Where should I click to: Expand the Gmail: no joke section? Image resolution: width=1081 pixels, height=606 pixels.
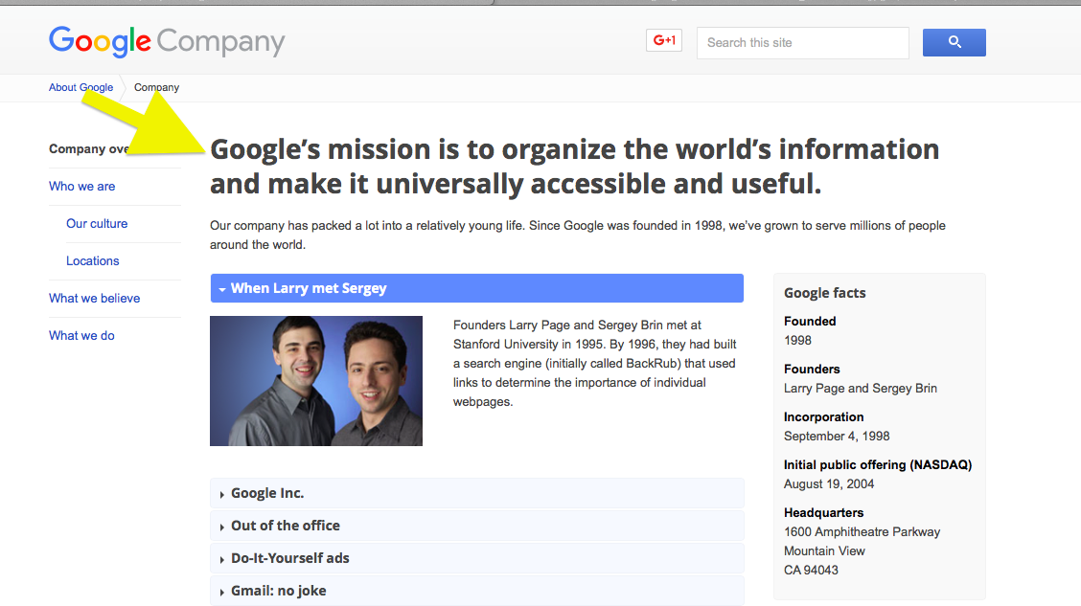(476, 590)
